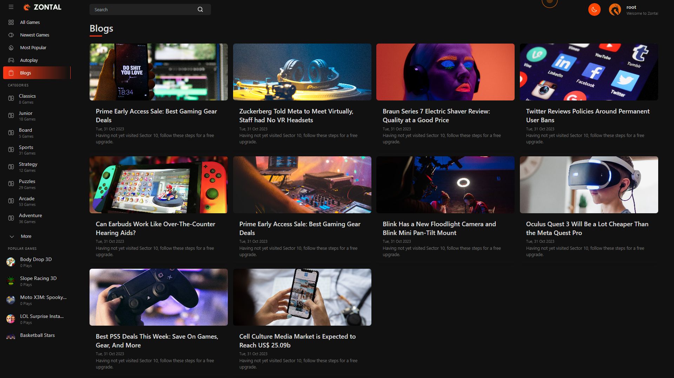The image size is (674, 378).
Task: Click the Strategy category icon
Action: [x=11, y=167]
